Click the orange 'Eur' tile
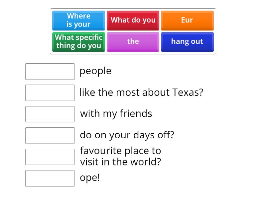The height and width of the screenshot is (199, 266). pyautogui.click(x=187, y=20)
